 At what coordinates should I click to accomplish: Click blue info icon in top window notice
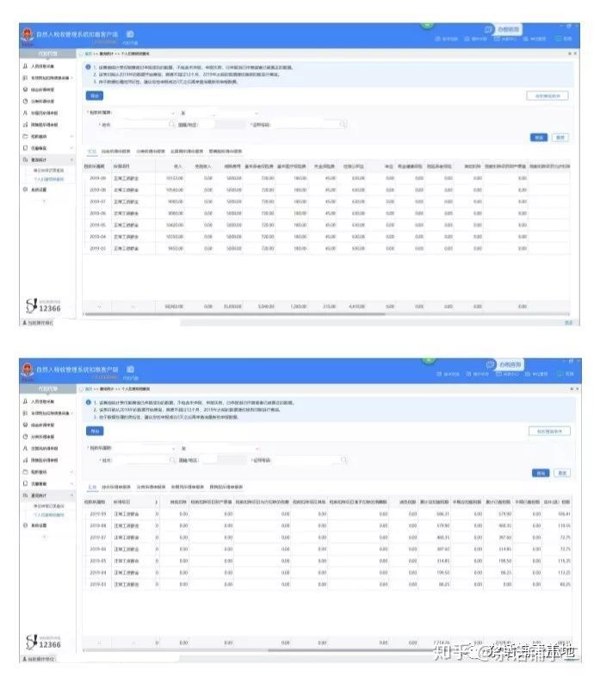pos(88,67)
